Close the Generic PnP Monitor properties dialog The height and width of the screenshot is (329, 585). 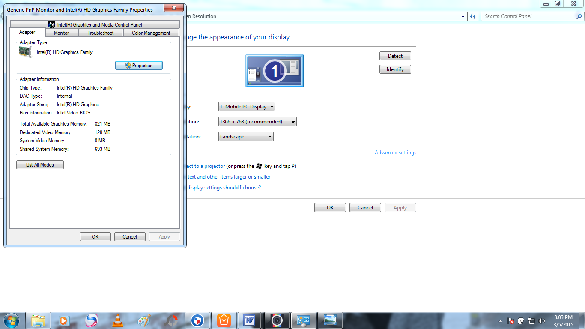coord(173,8)
